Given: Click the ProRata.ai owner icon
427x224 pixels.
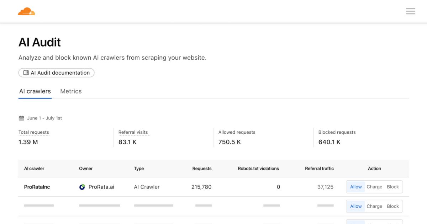Looking at the screenshot, I should click(83, 187).
